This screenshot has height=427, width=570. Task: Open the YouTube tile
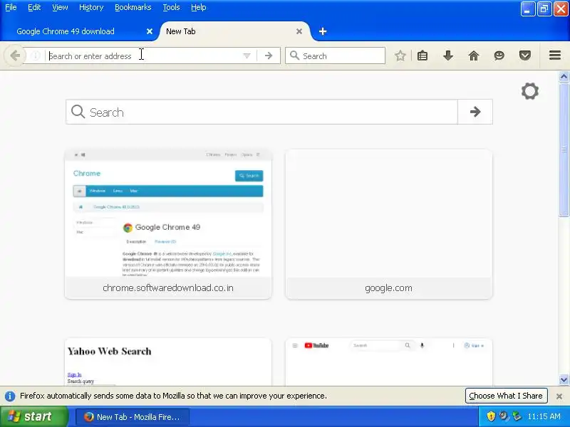click(388, 362)
